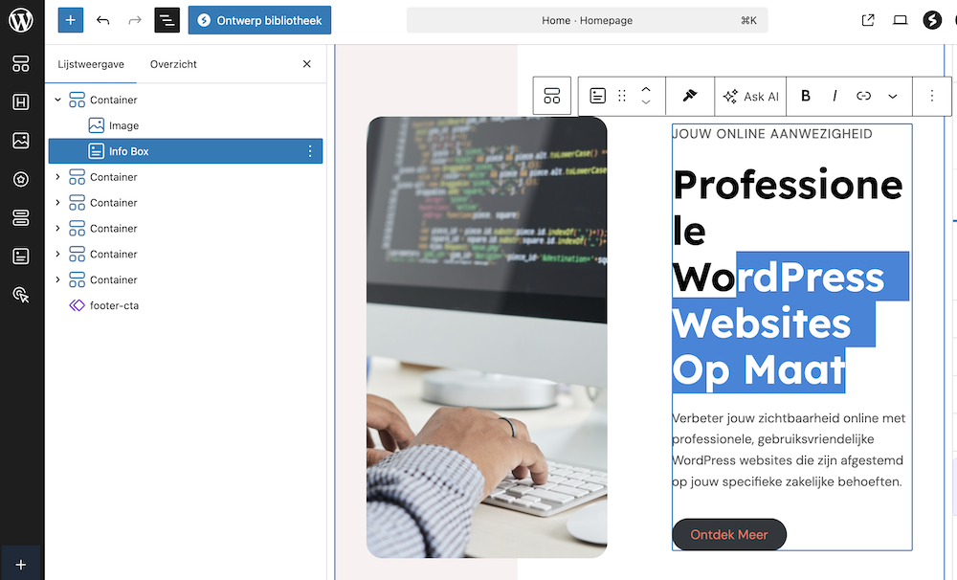Image resolution: width=957 pixels, height=580 pixels.
Task: Collapse the first Container tree item
Action: pos(58,100)
